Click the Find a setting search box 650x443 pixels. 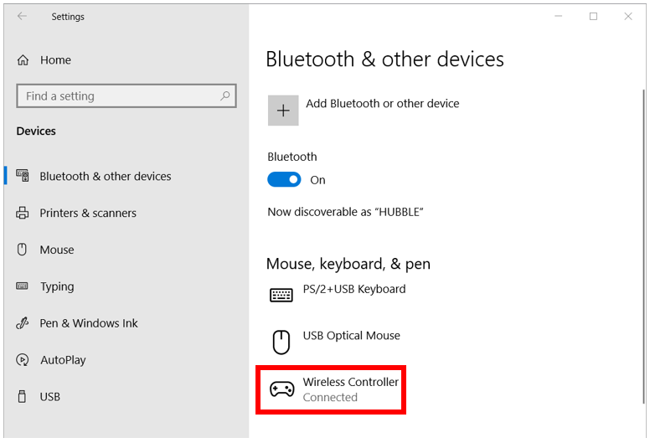click(126, 96)
